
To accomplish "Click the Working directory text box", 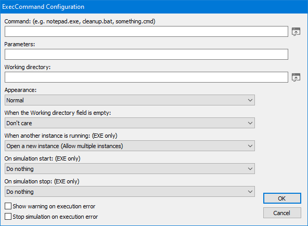I will tap(146, 77).
